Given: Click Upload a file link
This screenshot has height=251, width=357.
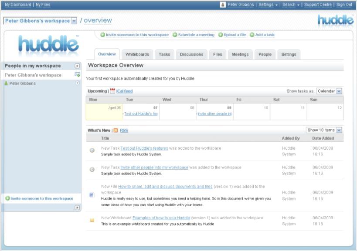Looking at the screenshot, I should pyautogui.click(x=235, y=35).
